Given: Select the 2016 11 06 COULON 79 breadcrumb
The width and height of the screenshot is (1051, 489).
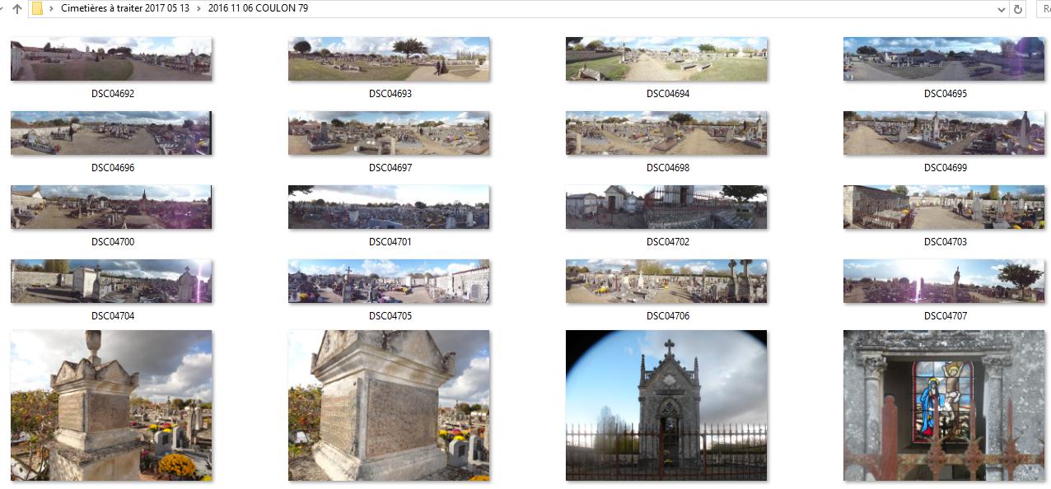Looking at the screenshot, I should [258, 9].
